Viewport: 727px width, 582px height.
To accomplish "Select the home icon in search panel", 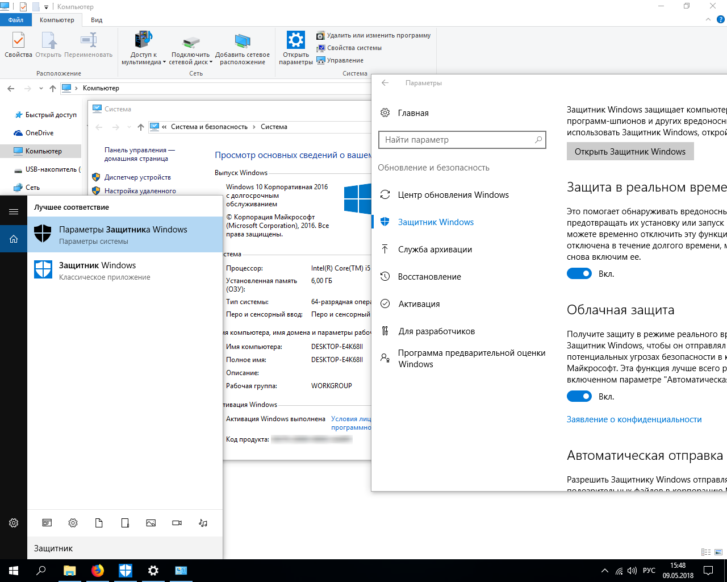I will pyautogui.click(x=14, y=239).
